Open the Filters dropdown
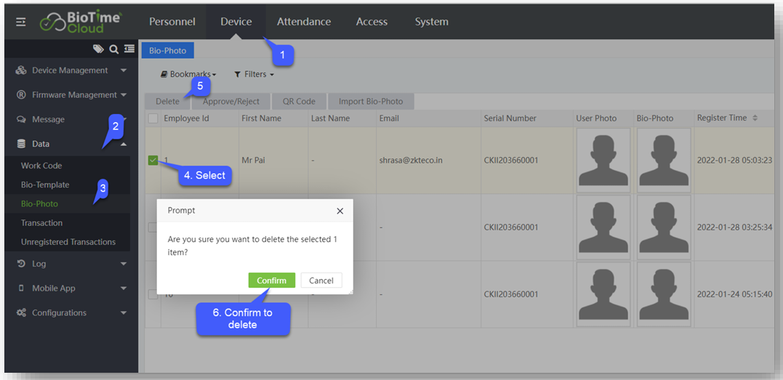783x380 pixels. click(x=254, y=74)
